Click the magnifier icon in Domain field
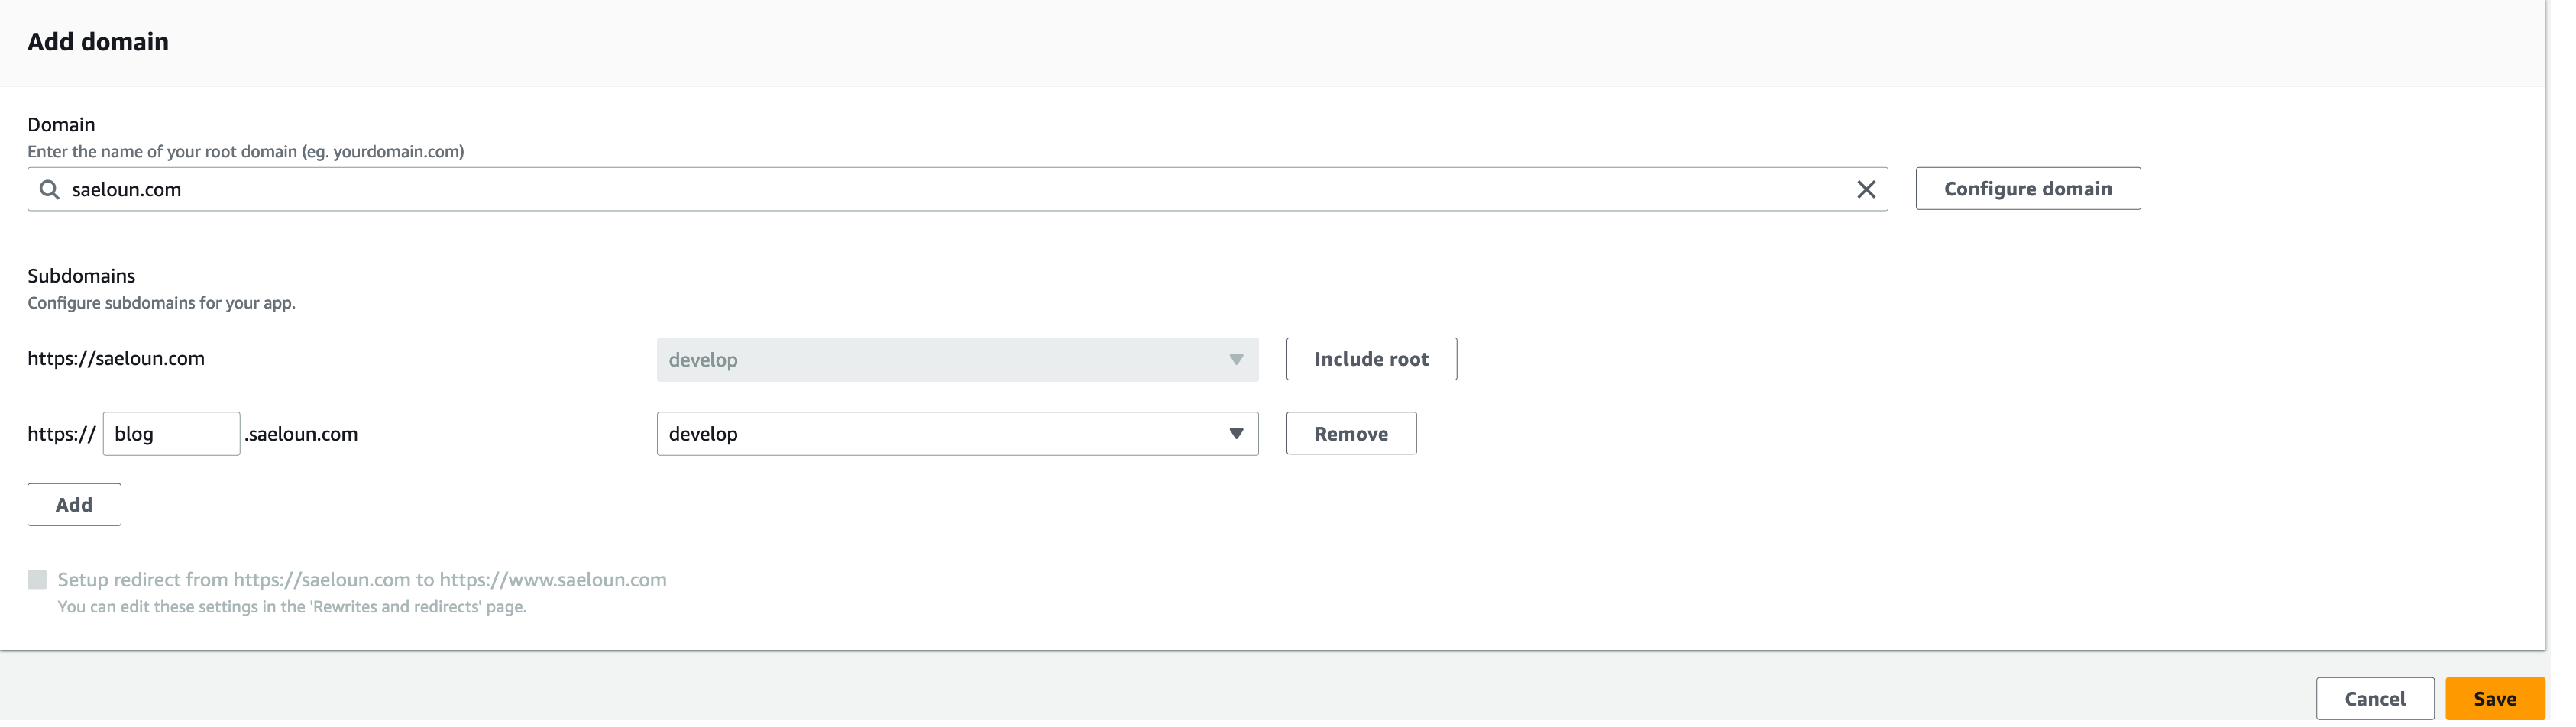This screenshot has height=727, width=2576. pyautogui.click(x=49, y=189)
